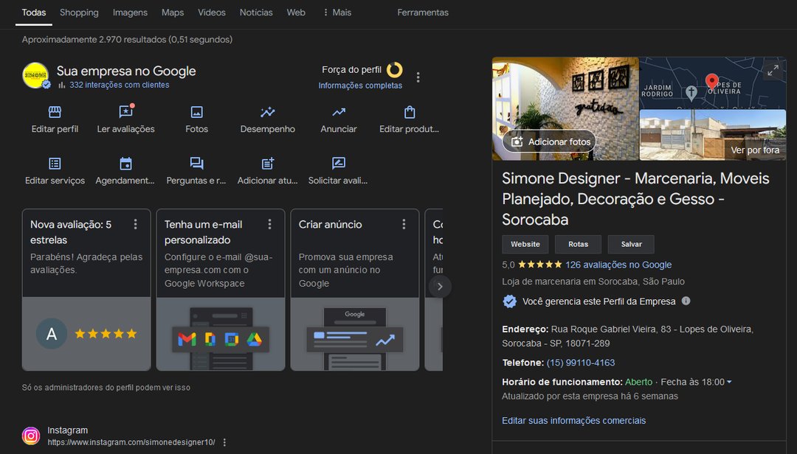Open Editar produtos shopping bag icon
The image size is (797, 454).
(x=410, y=113)
